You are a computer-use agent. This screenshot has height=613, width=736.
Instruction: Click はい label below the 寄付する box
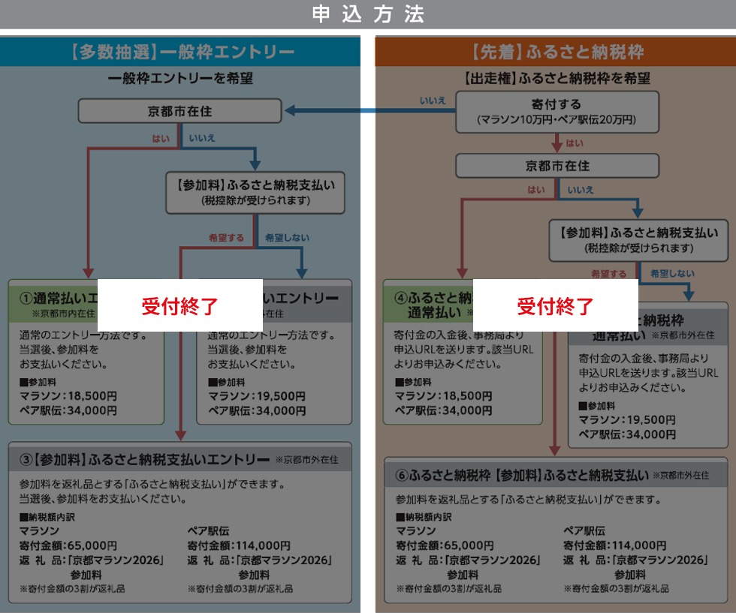[x=575, y=143]
